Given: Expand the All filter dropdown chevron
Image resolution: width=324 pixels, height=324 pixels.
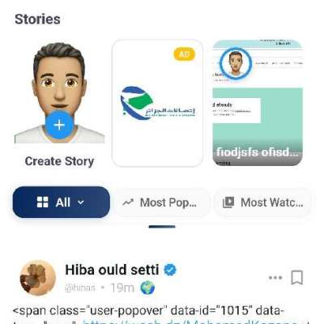Looking at the screenshot, I should (x=81, y=202).
